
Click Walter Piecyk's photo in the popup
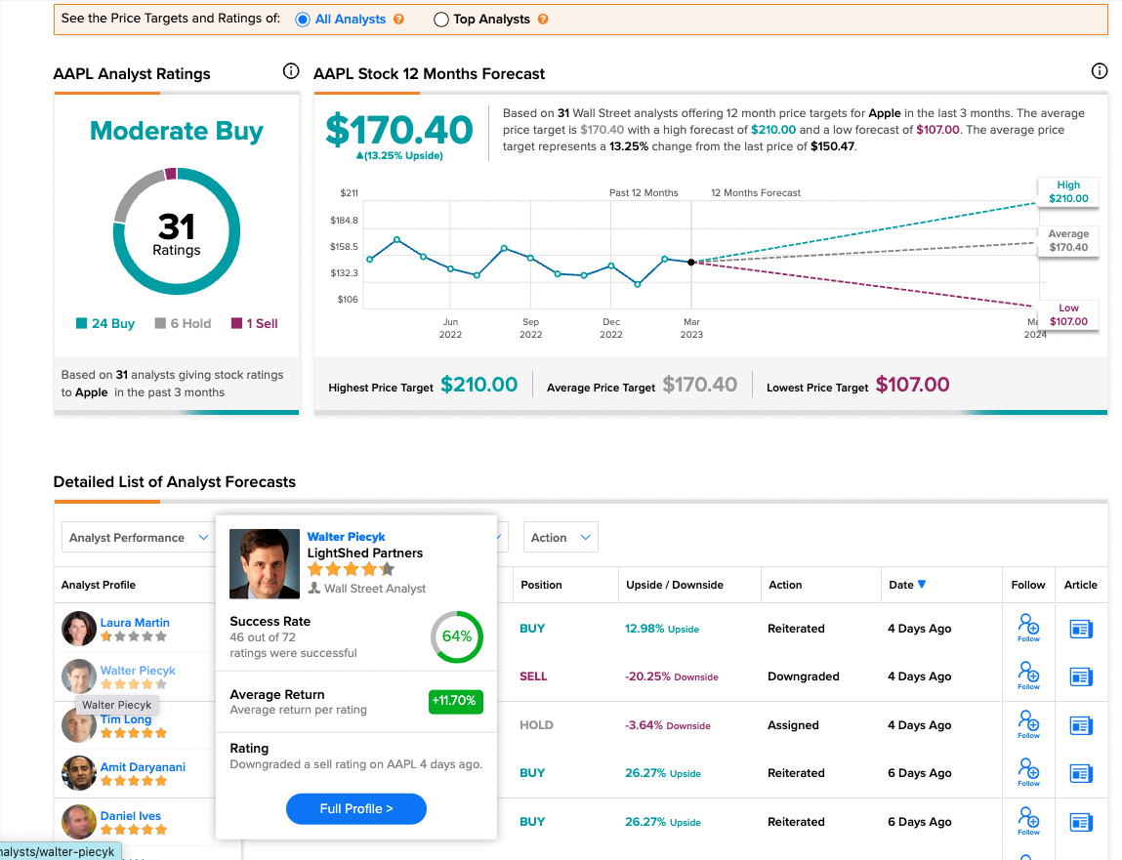(x=265, y=564)
